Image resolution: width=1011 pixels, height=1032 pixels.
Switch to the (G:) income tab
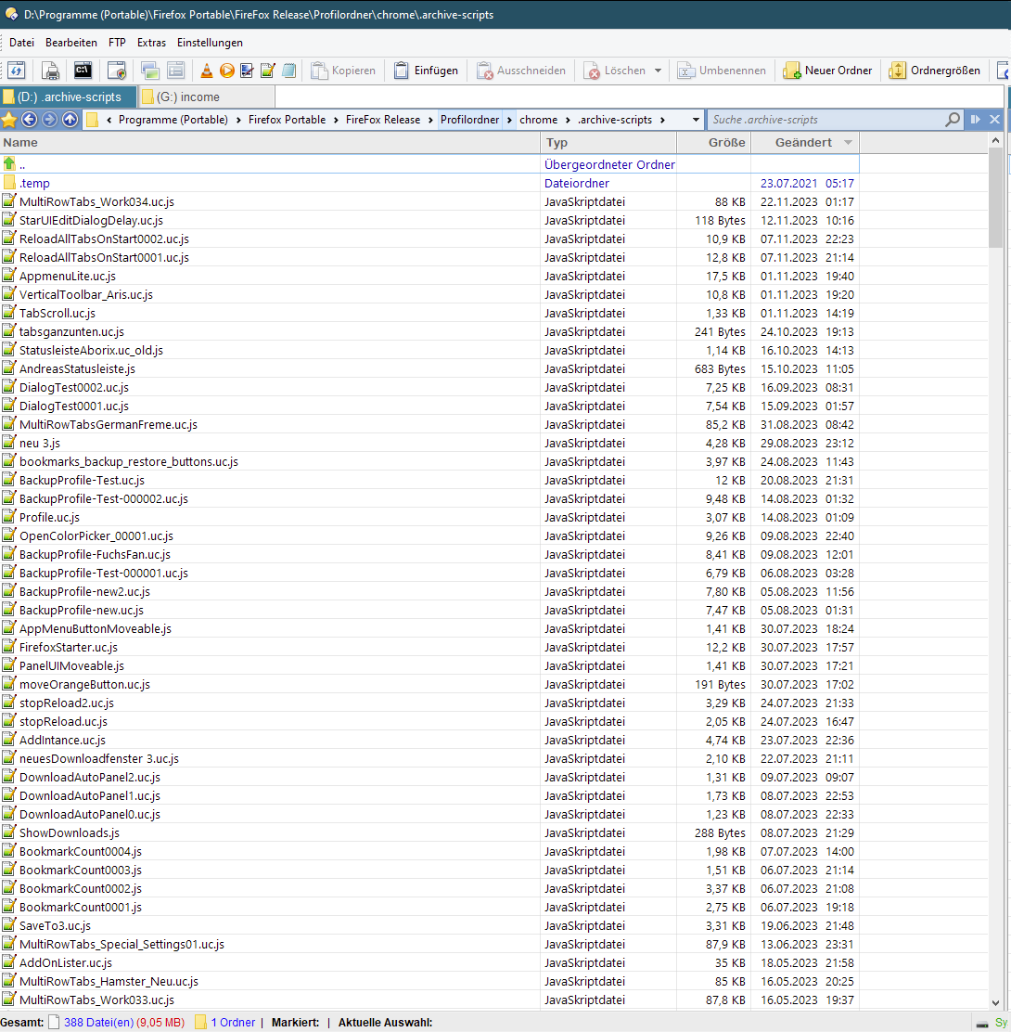(x=188, y=97)
